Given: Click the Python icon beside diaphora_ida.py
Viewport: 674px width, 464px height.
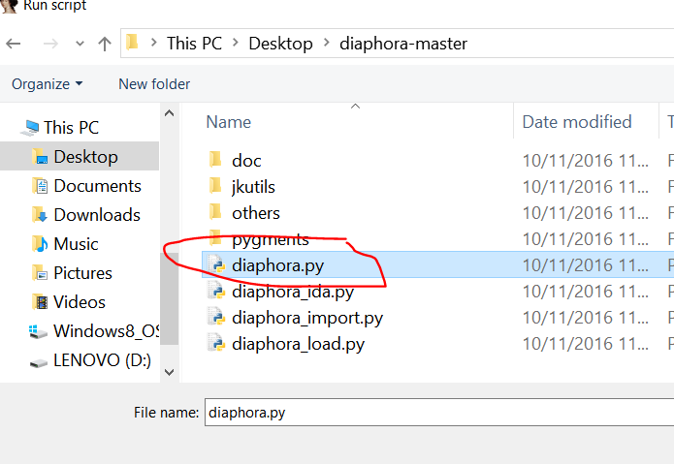Looking at the screenshot, I should coord(215,292).
